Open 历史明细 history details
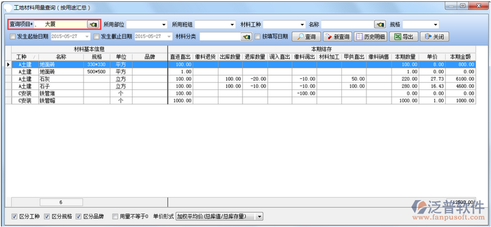Screen dimensions: 491x227 (x=371, y=37)
